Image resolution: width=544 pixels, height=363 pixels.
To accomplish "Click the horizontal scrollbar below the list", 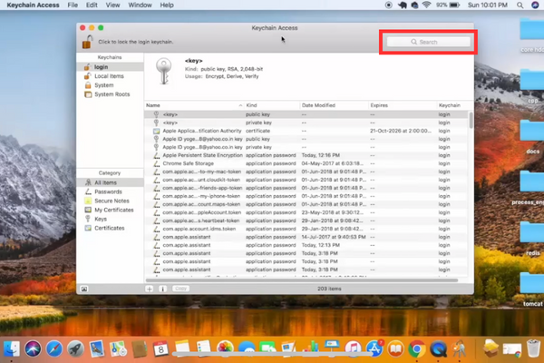I will tap(302, 280).
